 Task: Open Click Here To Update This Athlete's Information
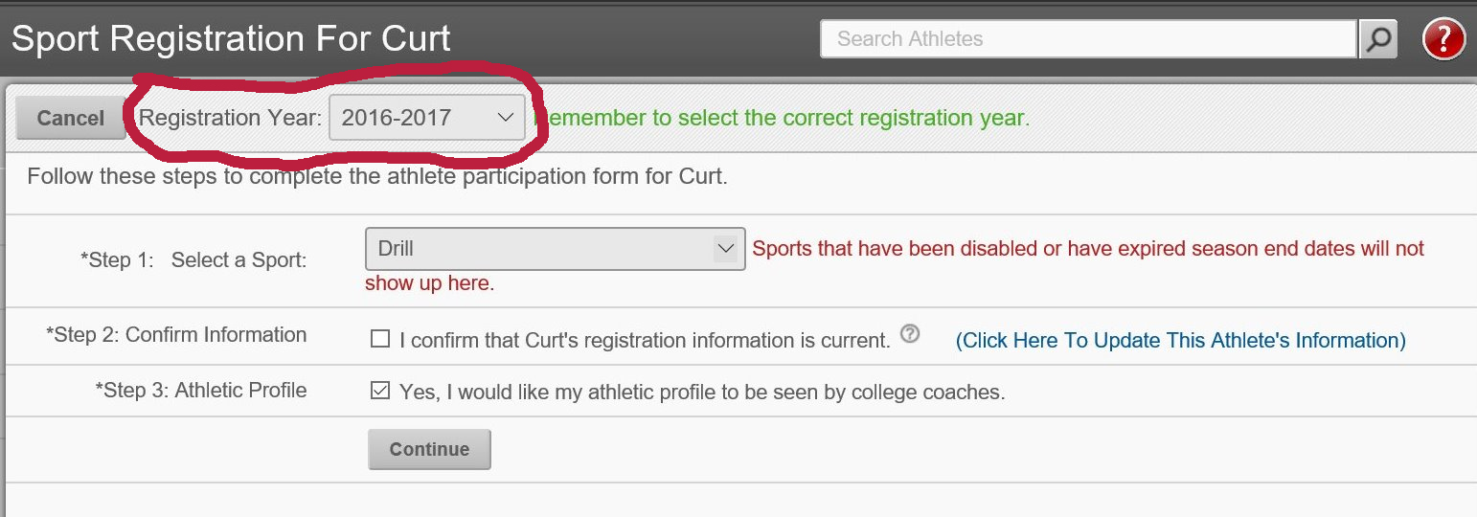1180,341
